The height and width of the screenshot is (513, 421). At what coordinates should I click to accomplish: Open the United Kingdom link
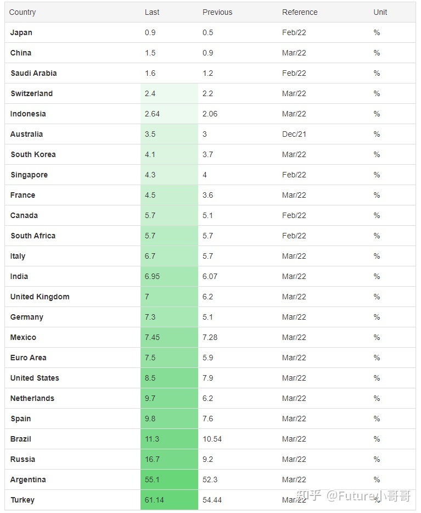point(40,297)
